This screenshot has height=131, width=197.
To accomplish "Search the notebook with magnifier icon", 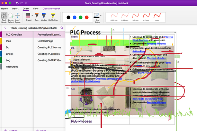I will click(x=62, y=28).
